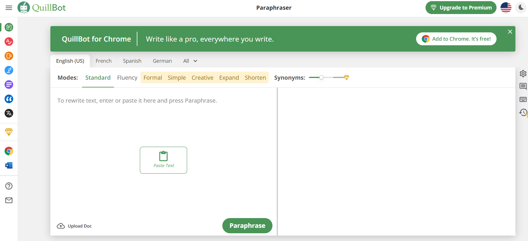This screenshot has height=241, width=528.
Task: Open the Help Center question mark icon
Action: (9, 186)
